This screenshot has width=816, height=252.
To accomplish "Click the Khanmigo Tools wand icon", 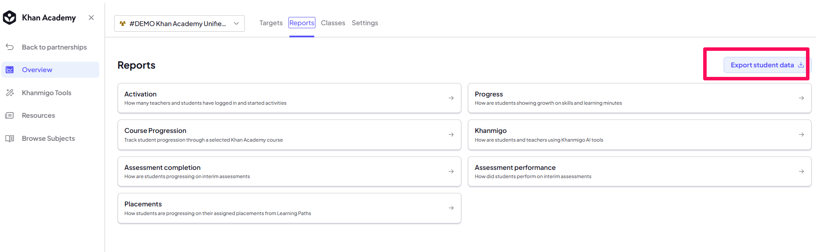I will click(x=10, y=93).
